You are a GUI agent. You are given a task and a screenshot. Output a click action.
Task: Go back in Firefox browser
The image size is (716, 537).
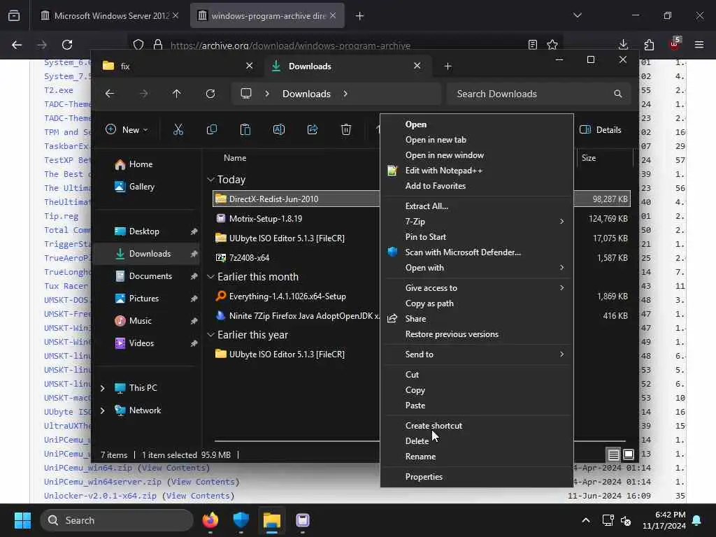(x=17, y=45)
